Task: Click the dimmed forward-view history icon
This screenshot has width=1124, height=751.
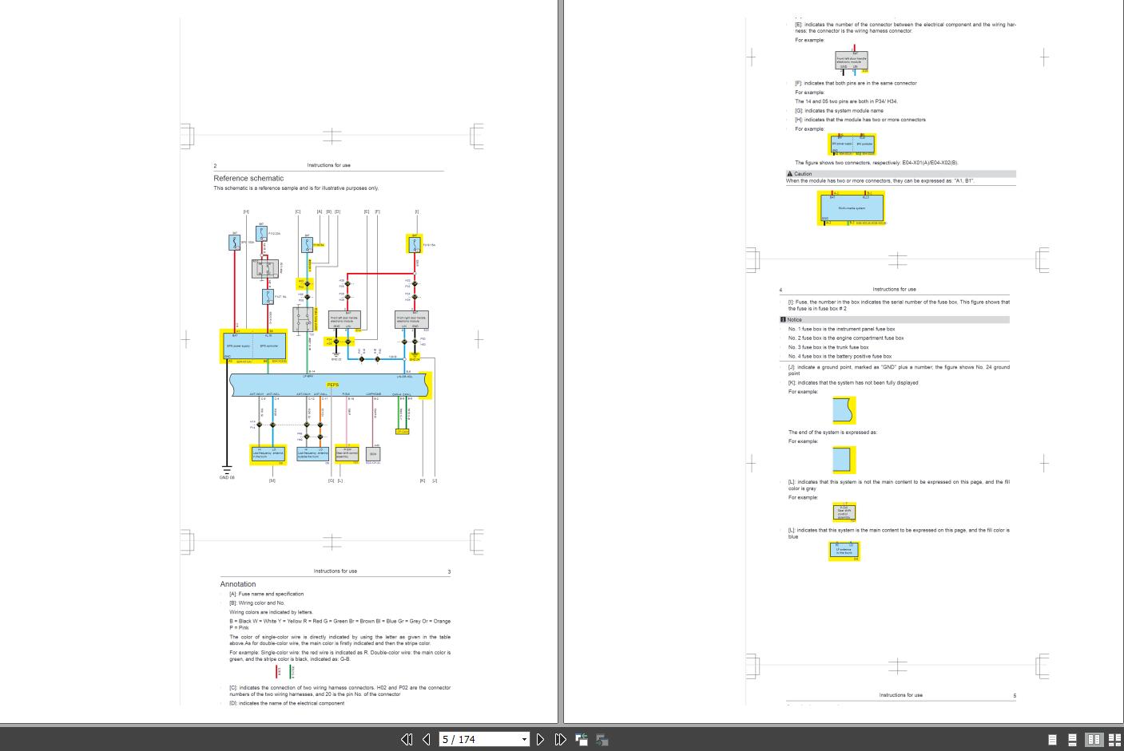Action: point(602,739)
